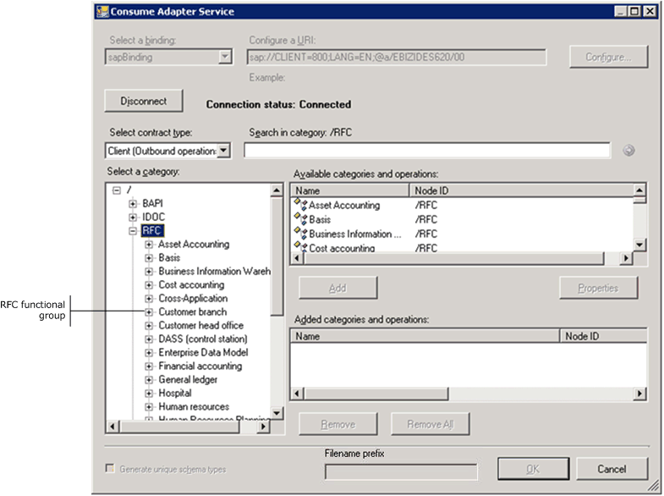Click added operations scroll right arrow
Viewport: 664px width, 496px height.
639,394
